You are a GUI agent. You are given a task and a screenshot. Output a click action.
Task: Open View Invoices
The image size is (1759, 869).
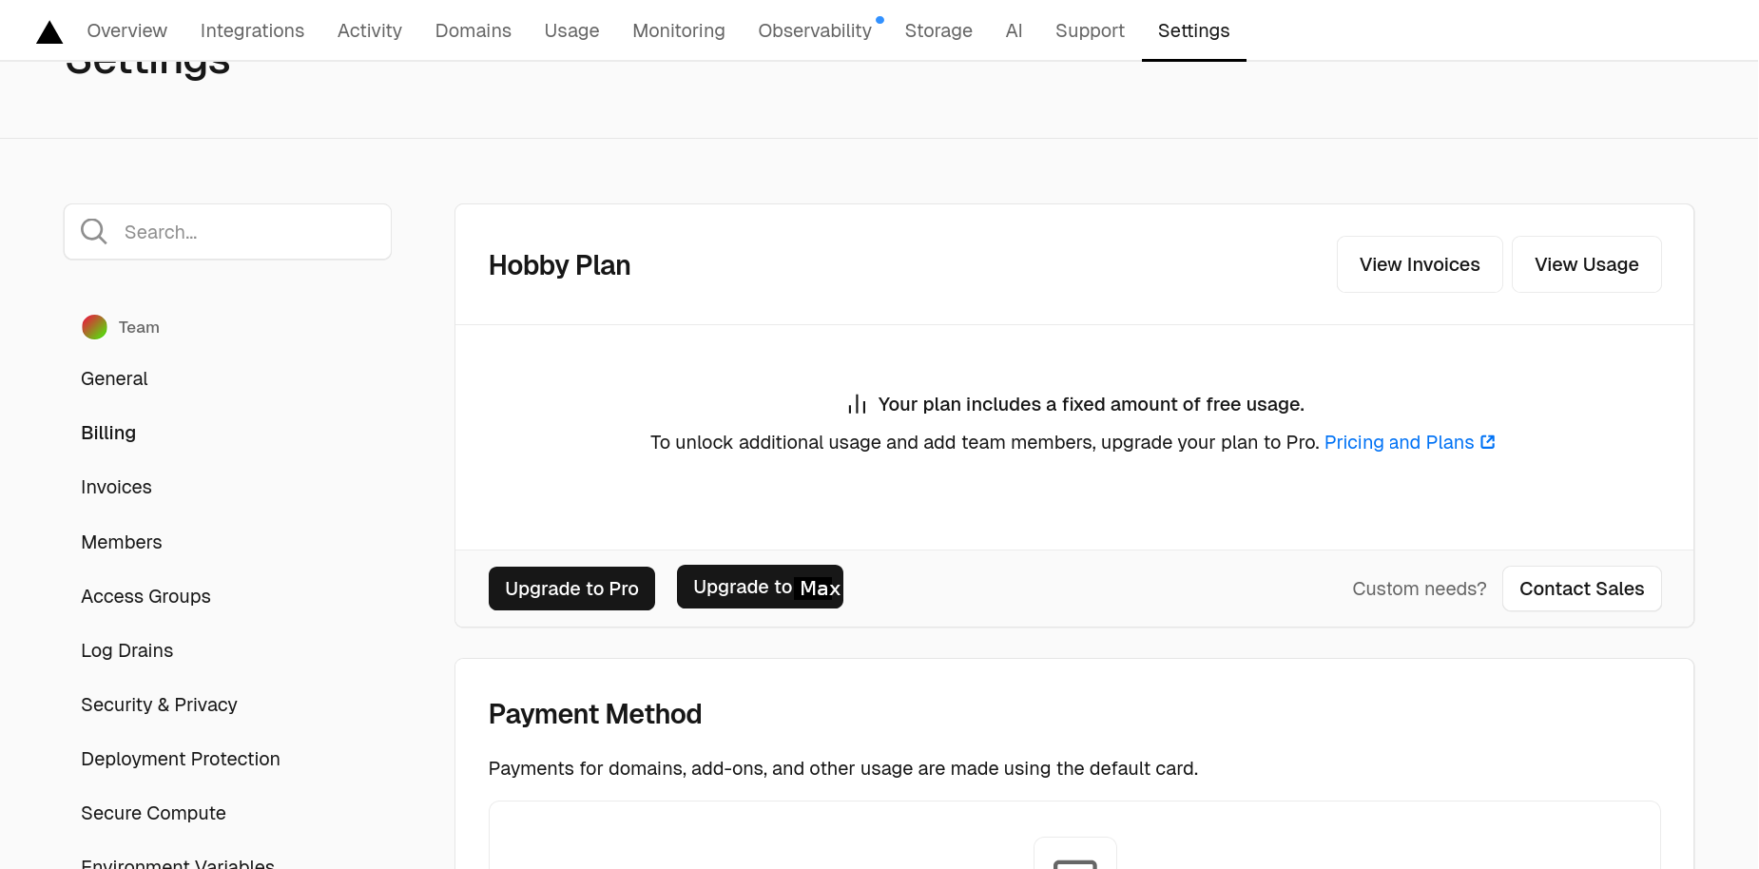tap(1420, 264)
